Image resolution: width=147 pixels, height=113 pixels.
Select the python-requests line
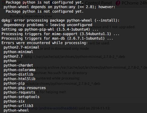pos(19,92)
